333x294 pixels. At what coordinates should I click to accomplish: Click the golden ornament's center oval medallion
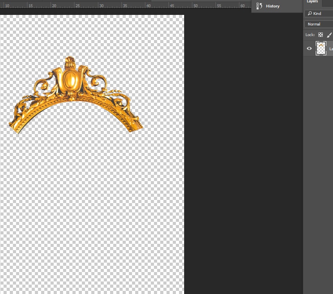70,80
